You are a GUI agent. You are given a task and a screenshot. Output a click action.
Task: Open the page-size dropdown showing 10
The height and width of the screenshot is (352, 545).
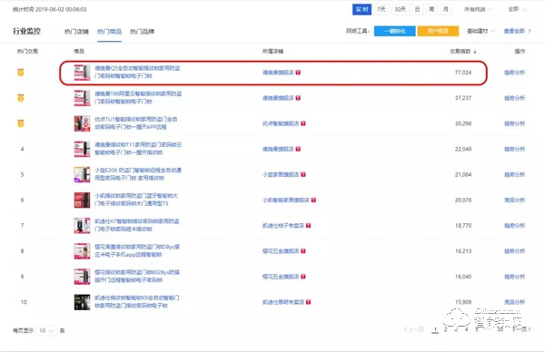pyautogui.click(x=46, y=330)
